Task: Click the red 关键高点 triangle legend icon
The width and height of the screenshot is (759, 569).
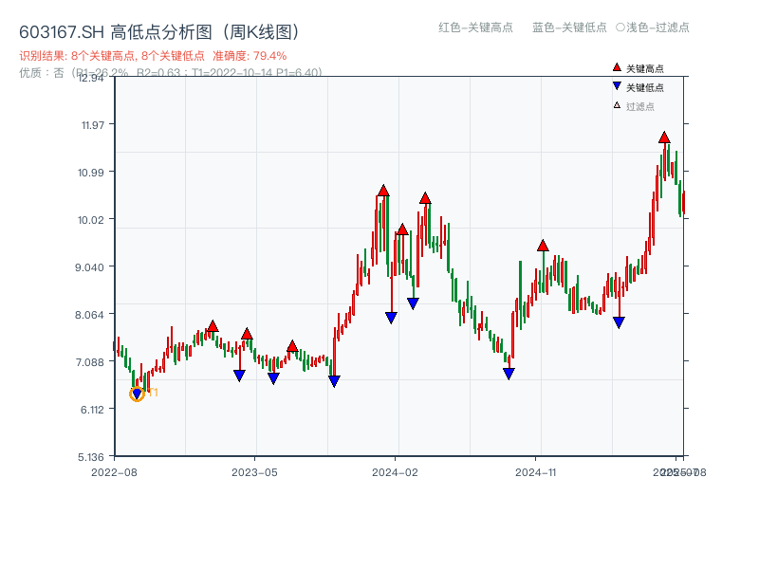Action: [x=615, y=67]
